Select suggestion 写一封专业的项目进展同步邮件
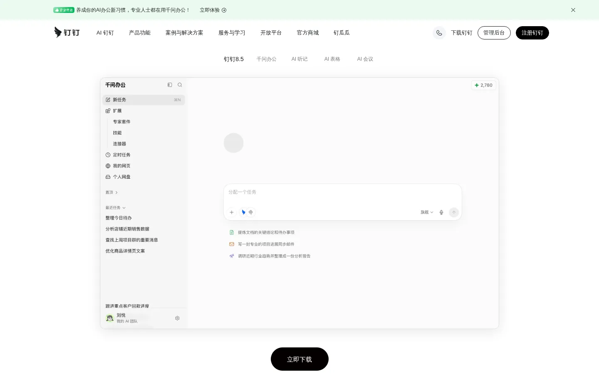 click(x=262, y=244)
